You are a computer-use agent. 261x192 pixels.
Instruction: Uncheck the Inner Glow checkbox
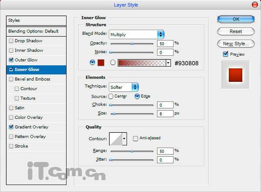[x=11, y=70]
